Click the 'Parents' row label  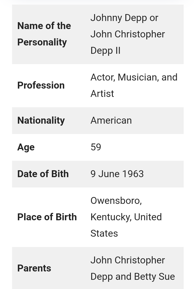(x=34, y=268)
